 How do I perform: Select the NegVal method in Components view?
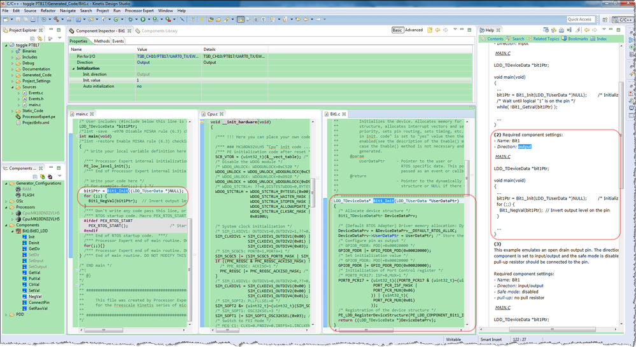[x=34, y=296]
